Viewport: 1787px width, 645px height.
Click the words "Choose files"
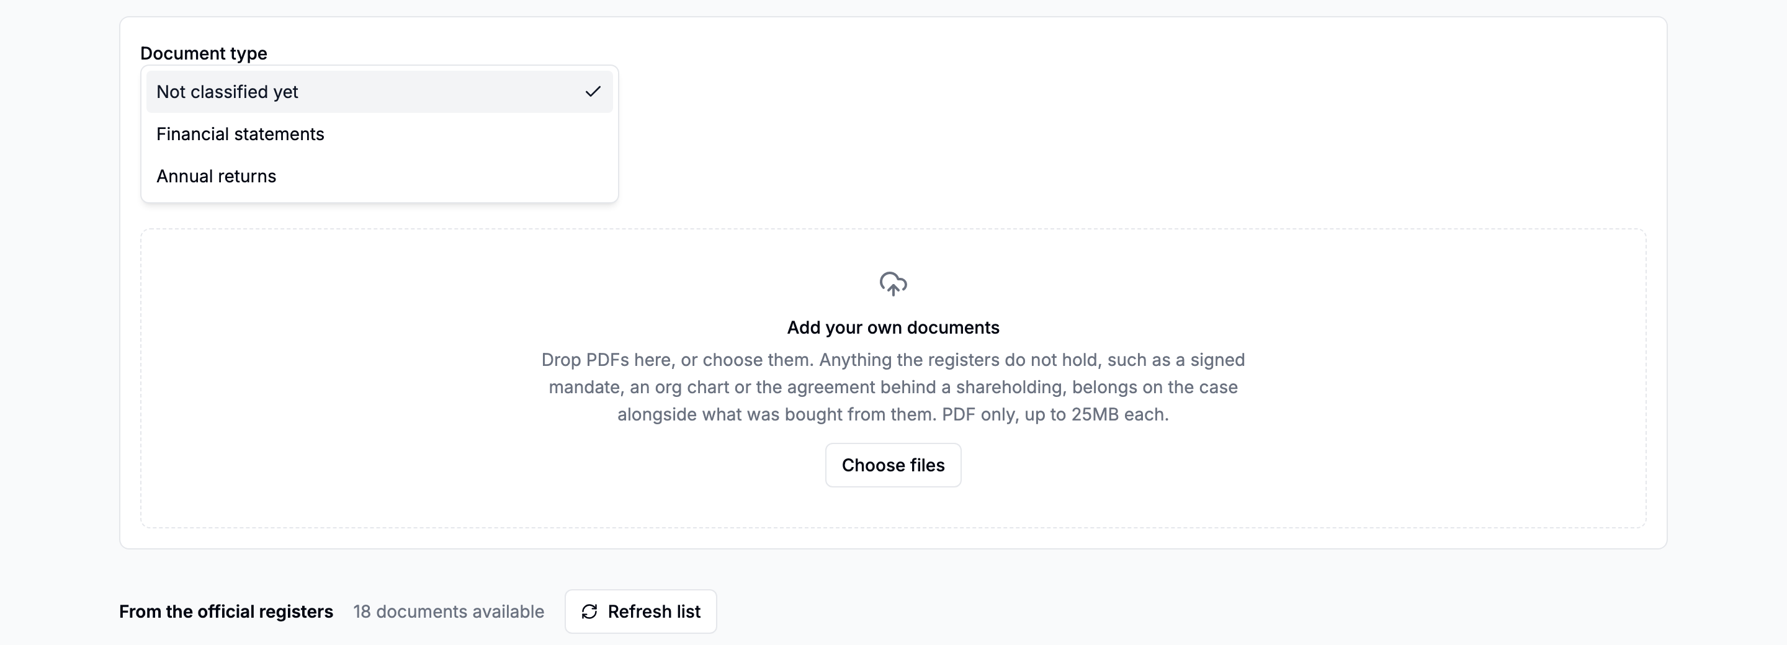point(893,465)
